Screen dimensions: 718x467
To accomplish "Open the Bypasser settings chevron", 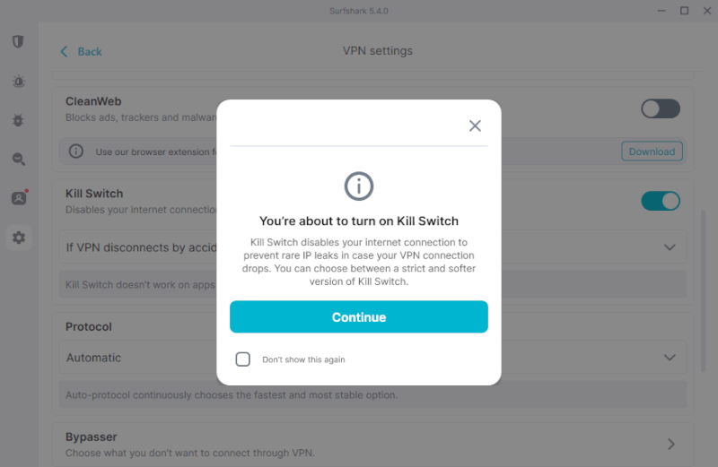I will (670, 444).
